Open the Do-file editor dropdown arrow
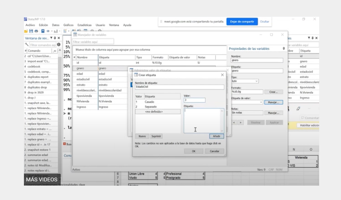This screenshot has width=341, height=200. (69, 31)
